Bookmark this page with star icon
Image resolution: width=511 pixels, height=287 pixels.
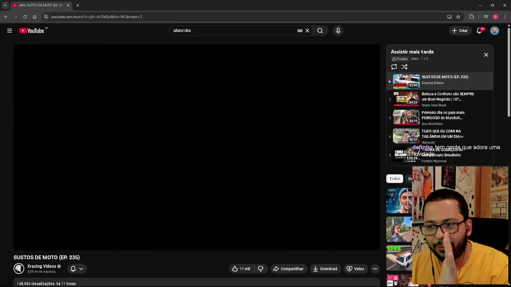point(458,17)
